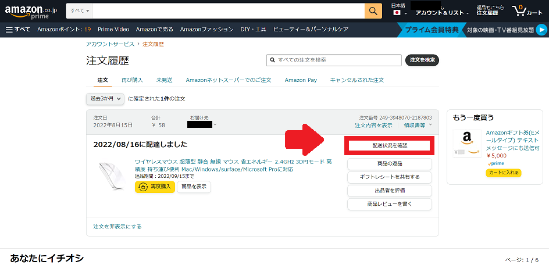Viewport: 549px width, 272px height.
Task: Click the wireless mouse product thumbnail
Action: coord(112,176)
